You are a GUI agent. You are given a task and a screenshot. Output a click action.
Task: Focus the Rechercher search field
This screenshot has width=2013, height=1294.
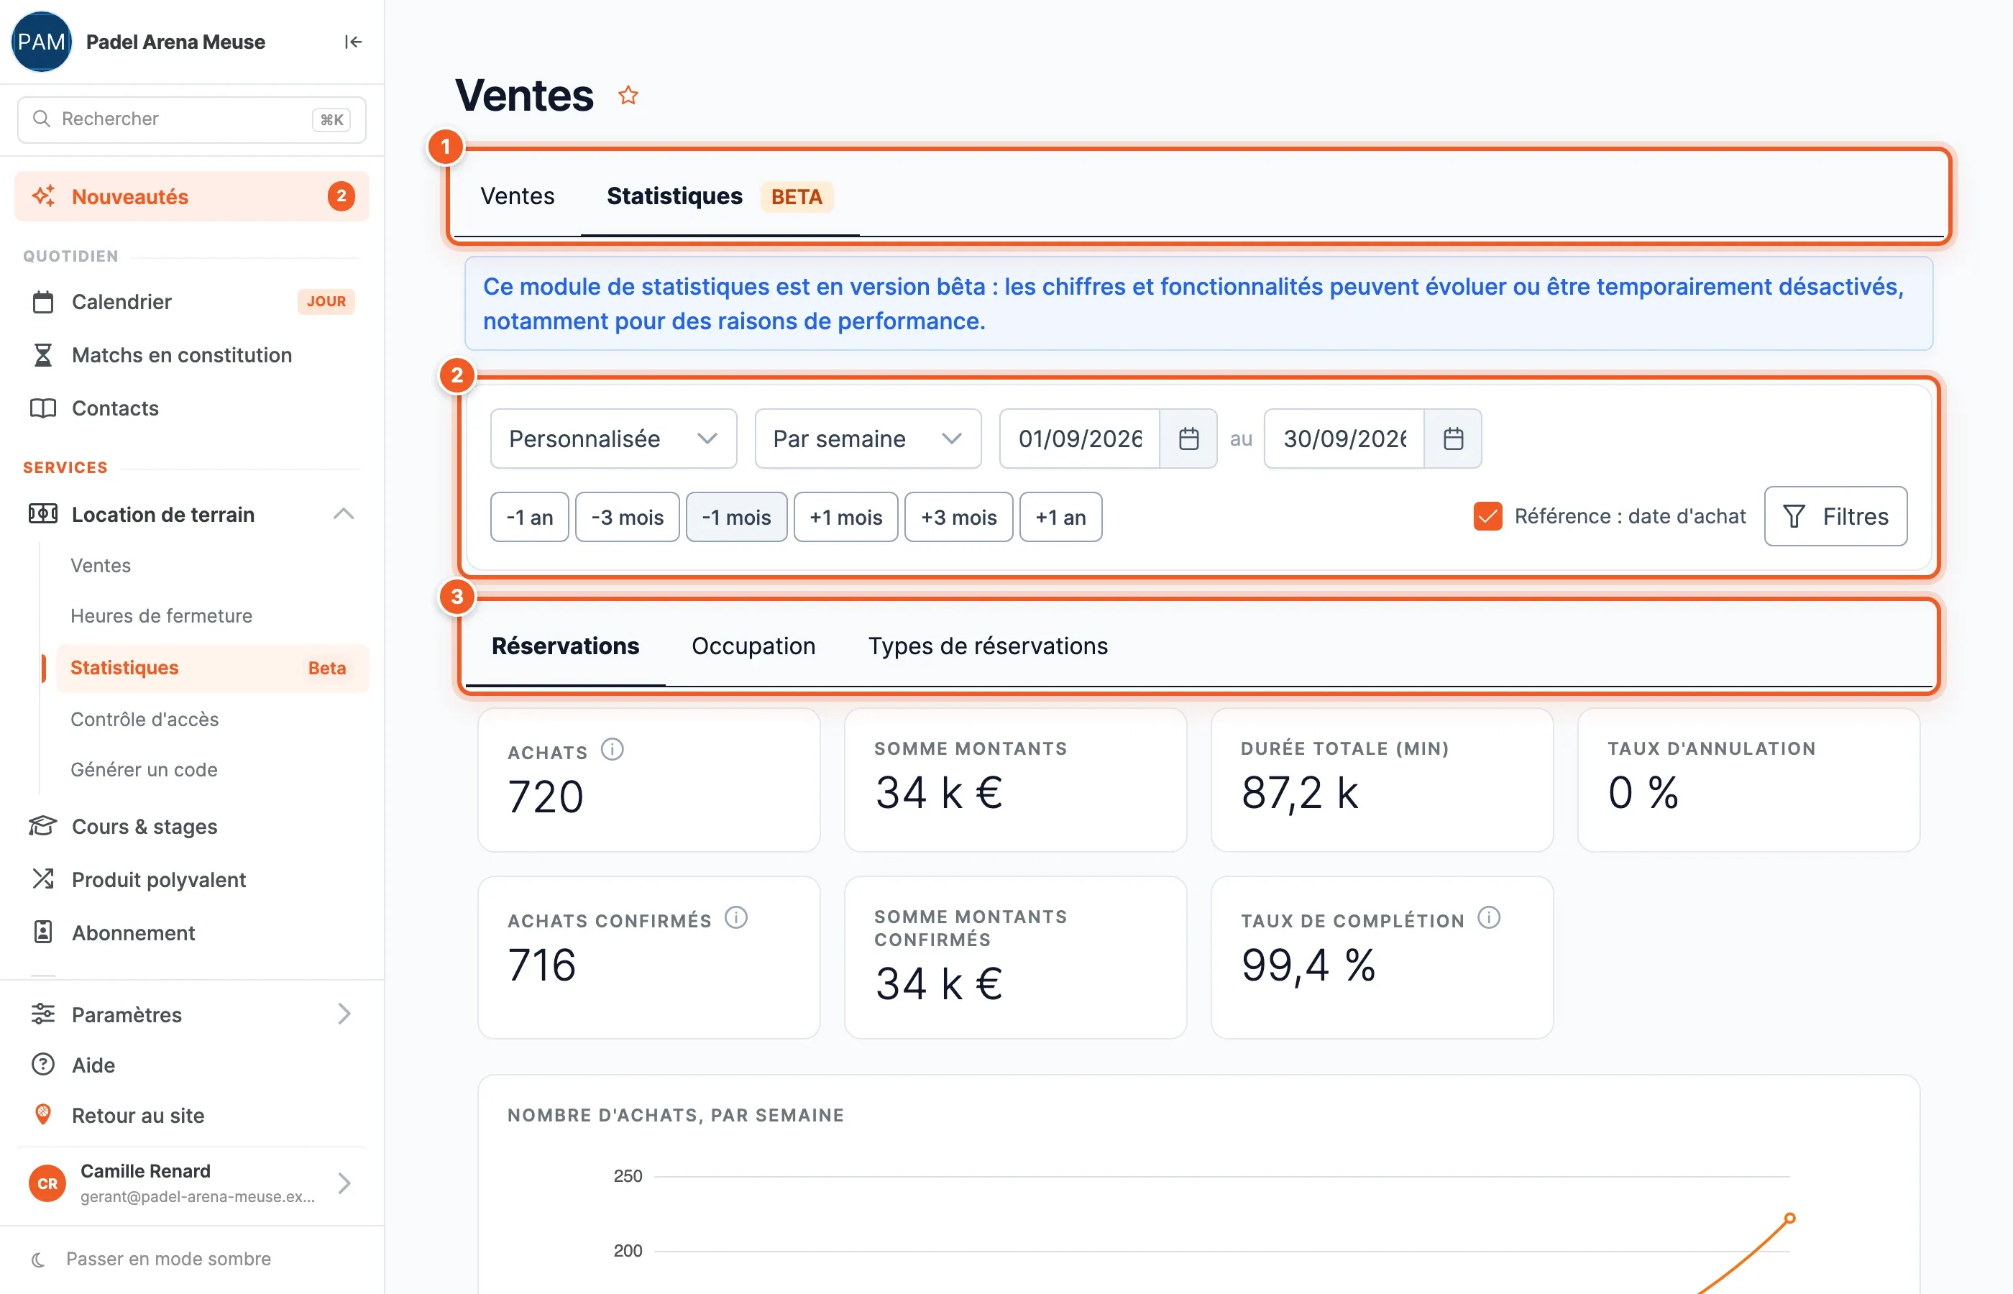click(191, 119)
